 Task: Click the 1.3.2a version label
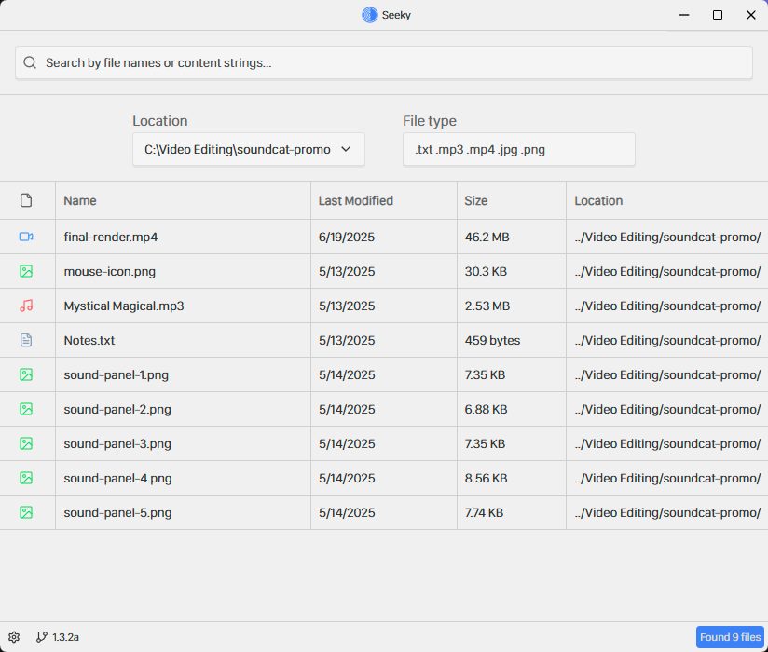pyautogui.click(x=65, y=637)
